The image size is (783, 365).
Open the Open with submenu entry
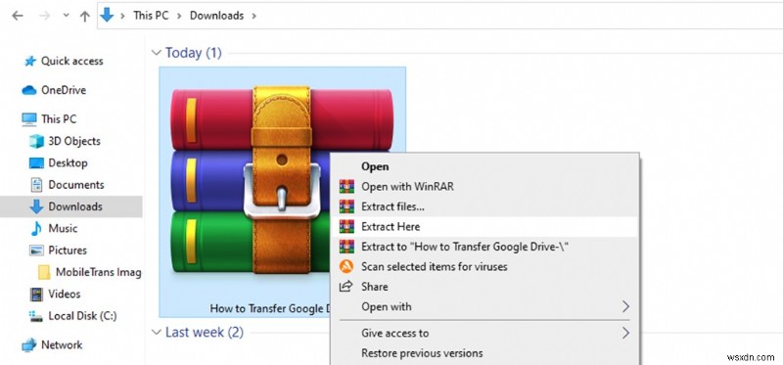pyautogui.click(x=387, y=306)
